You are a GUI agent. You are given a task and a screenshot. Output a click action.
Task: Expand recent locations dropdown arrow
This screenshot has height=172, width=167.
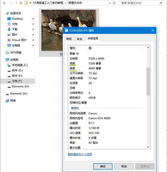point(16,3)
